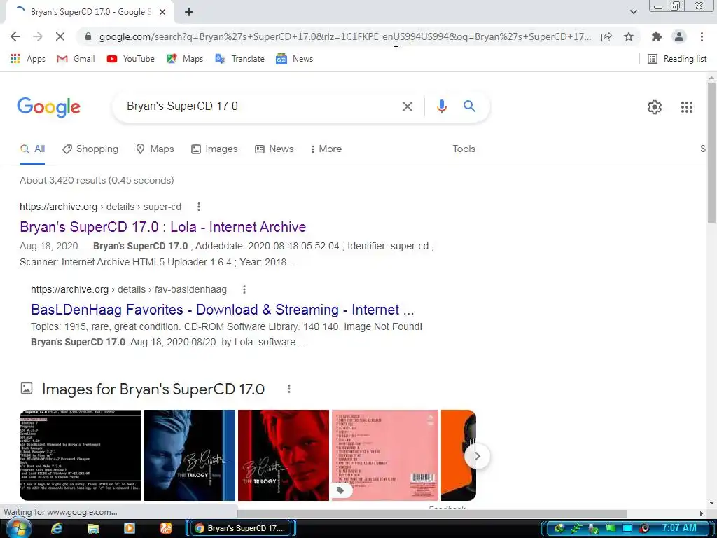Click the Google logo

click(49, 107)
